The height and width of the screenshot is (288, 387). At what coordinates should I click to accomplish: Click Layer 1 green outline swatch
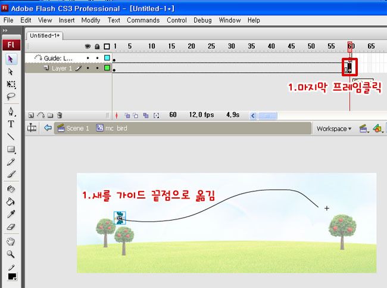pyautogui.click(x=107, y=68)
